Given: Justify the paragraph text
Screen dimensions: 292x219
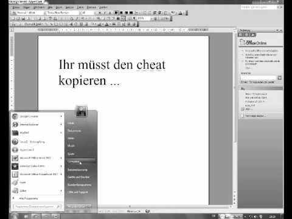Looking at the screenshot, I should pyautogui.click(x=131, y=13).
